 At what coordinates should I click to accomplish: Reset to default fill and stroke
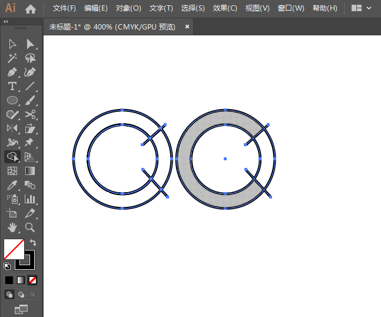(7, 266)
